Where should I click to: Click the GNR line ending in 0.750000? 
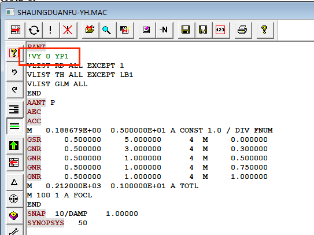click(147, 167)
